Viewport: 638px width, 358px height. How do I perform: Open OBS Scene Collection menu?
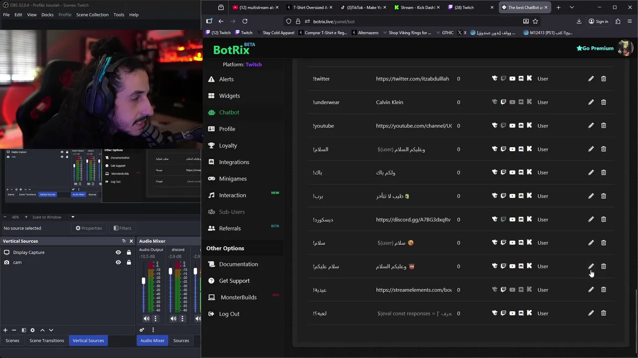click(x=92, y=14)
